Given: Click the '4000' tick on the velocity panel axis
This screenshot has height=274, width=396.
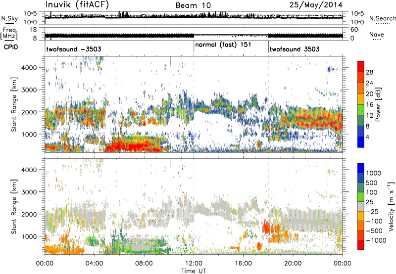Looking at the screenshot, I should [29, 170].
